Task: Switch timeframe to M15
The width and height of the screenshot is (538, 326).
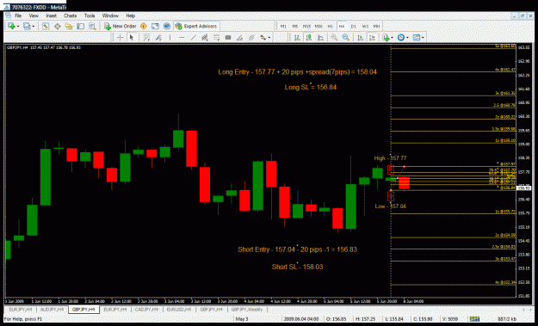Action: click(306, 26)
